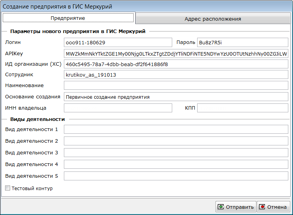Screen dimensions: 293x215
Task: Select the ИД организации (ХС) field
Action: pyautogui.click(x=176, y=64)
